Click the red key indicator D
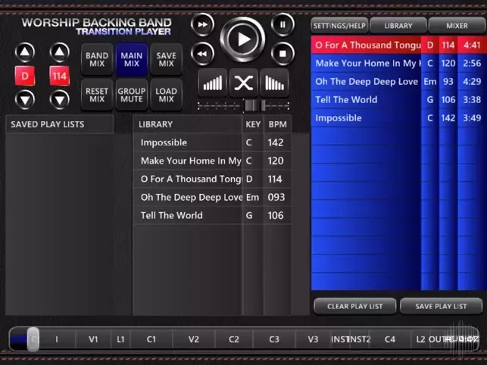This screenshot has height=365, width=487. 25,76
